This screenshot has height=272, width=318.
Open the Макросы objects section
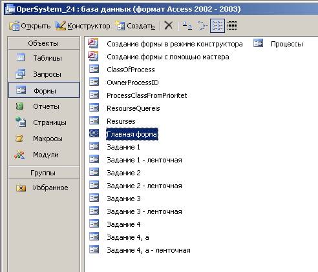[44, 139]
